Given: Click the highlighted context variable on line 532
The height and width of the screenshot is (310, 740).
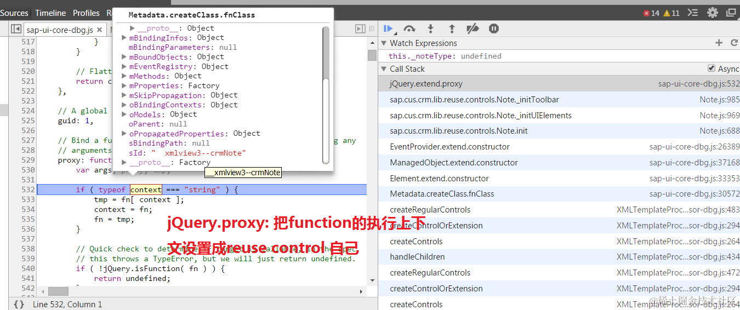Looking at the screenshot, I should click(146, 190).
